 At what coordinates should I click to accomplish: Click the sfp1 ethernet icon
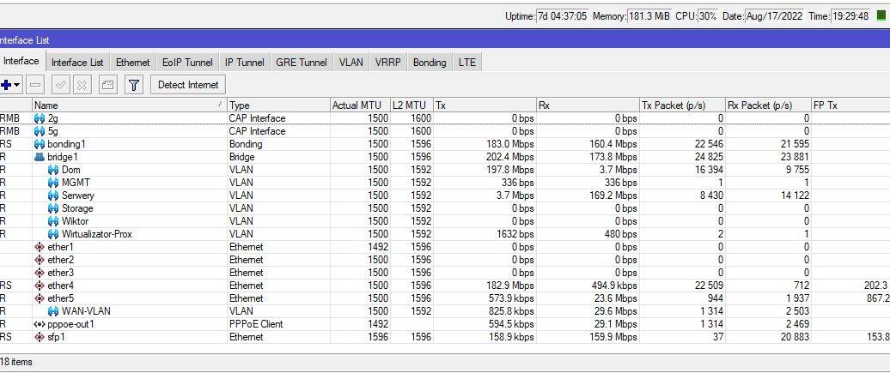pos(40,337)
